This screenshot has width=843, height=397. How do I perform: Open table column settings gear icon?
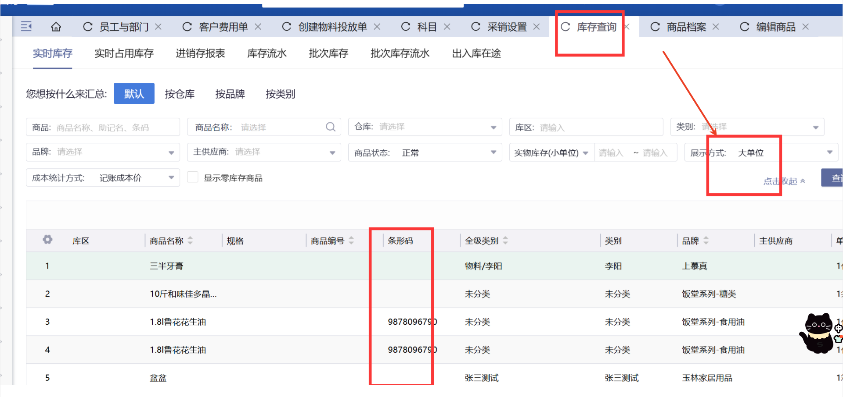point(47,240)
